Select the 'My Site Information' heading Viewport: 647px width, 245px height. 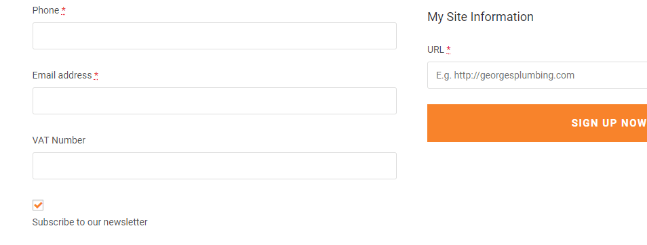pos(480,17)
